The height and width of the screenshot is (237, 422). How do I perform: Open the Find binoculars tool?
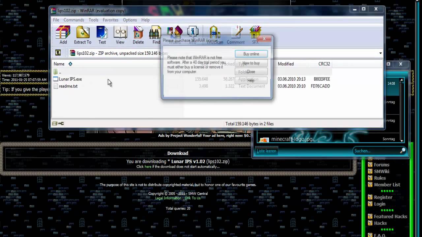156,35
